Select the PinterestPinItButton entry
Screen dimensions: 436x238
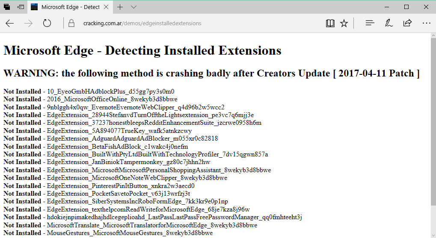99,186
